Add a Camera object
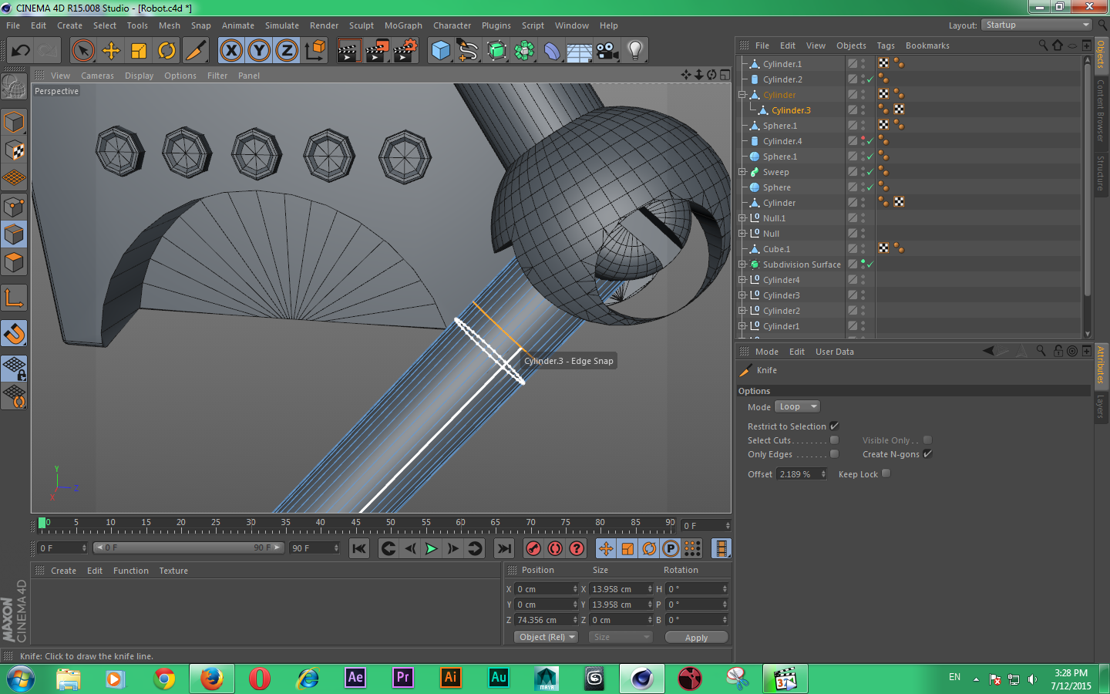 tap(607, 51)
